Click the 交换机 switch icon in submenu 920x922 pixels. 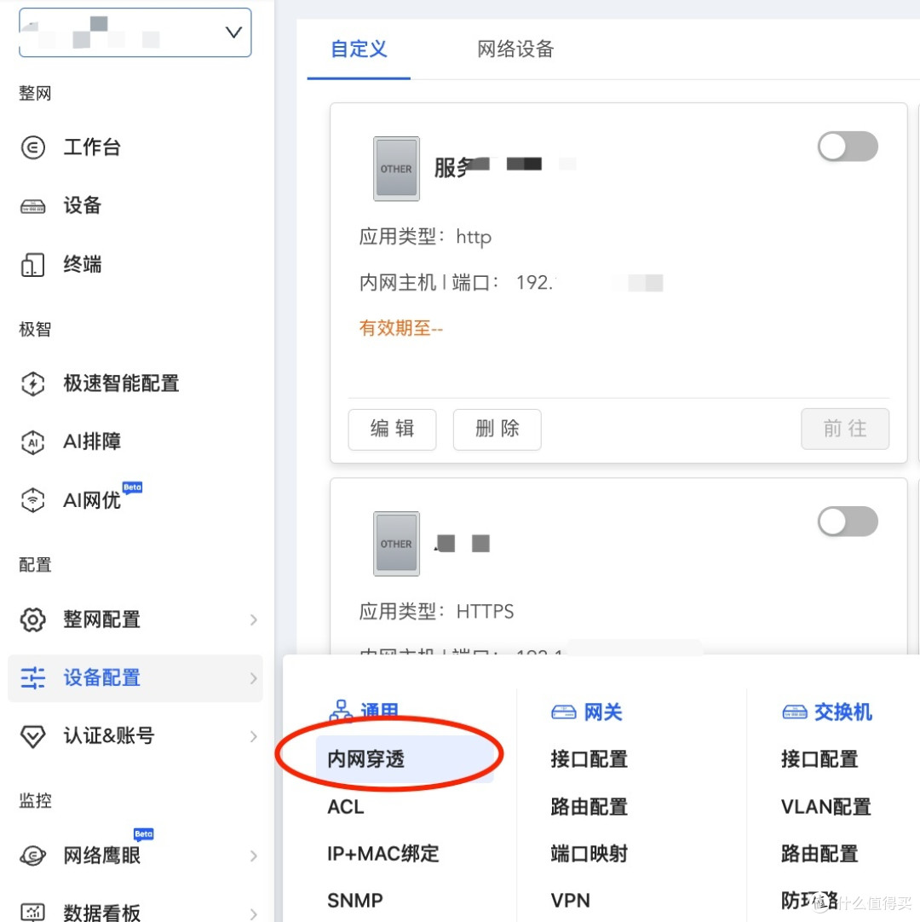point(794,712)
